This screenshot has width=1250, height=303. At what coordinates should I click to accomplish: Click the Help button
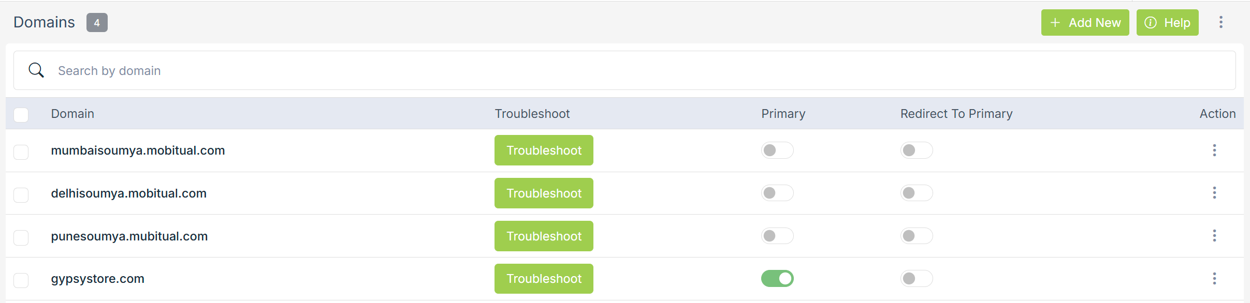point(1167,23)
